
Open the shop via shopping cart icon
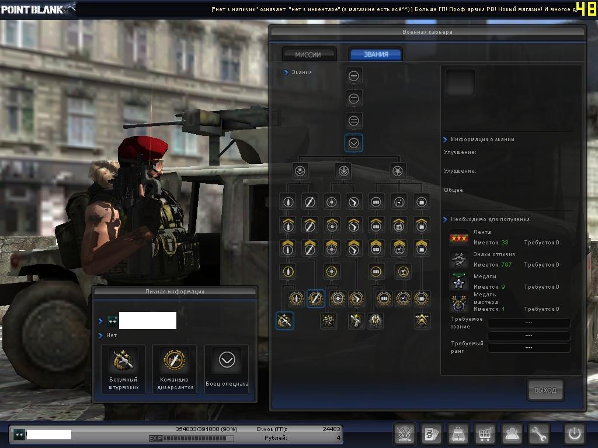[485, 434]
